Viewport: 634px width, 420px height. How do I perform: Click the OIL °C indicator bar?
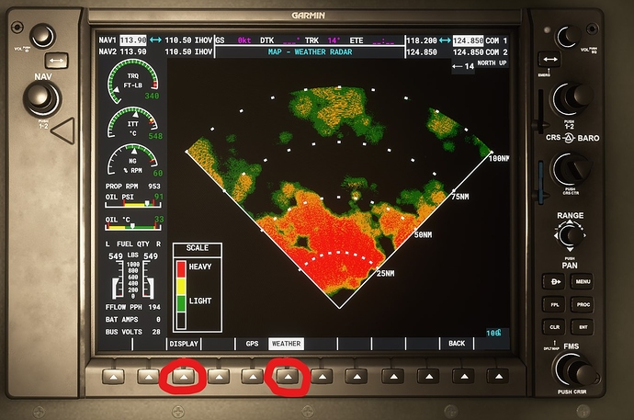click(x=133, y=228)
